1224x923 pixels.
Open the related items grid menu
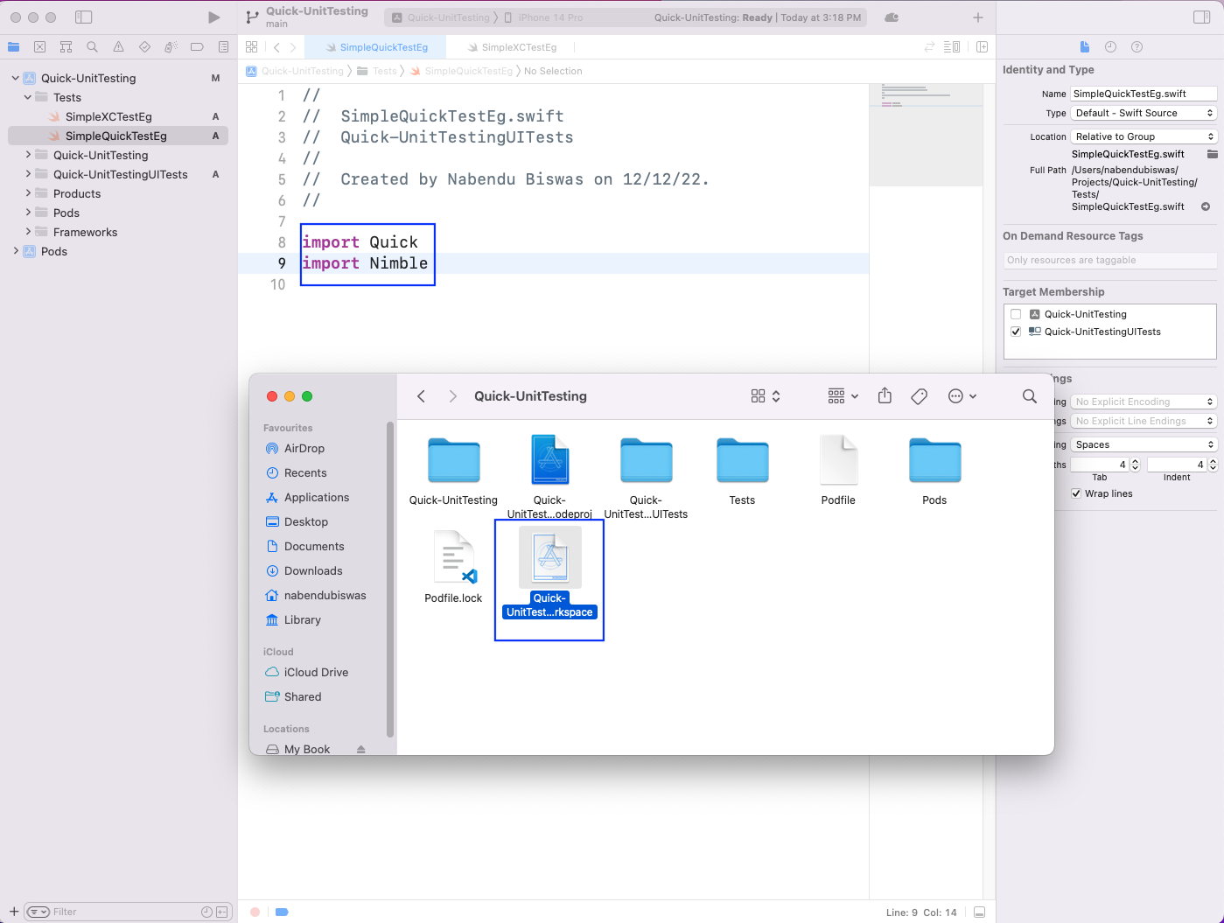pos(252,47)
